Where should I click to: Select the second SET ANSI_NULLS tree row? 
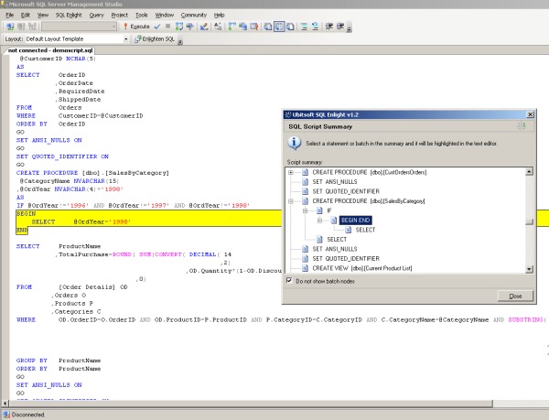335,249
